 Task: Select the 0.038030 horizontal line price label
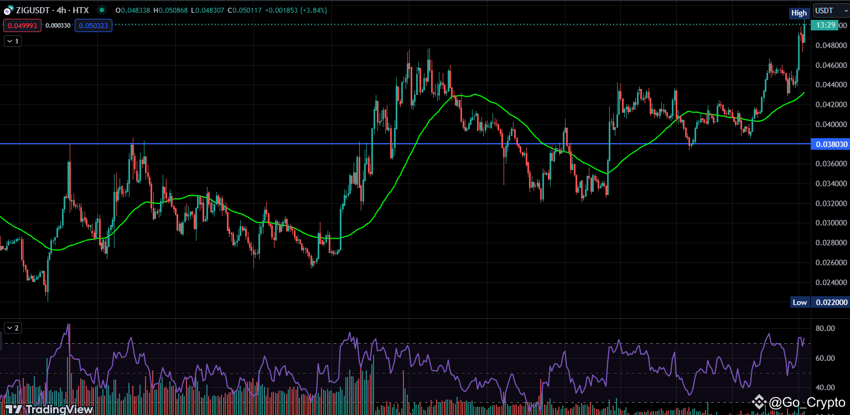pos(829,144)
